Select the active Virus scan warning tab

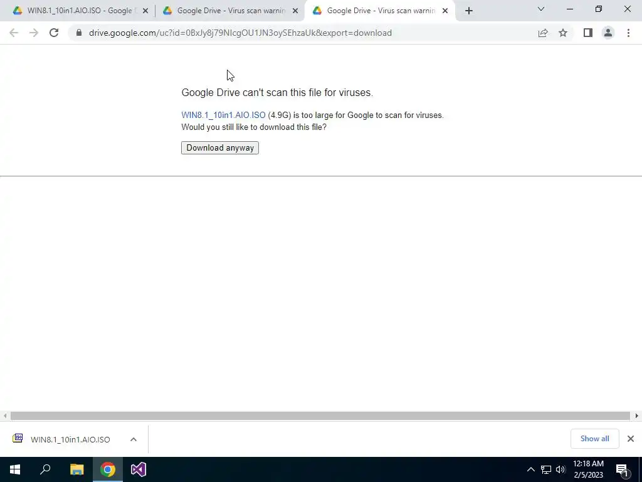(x=380, y=11)
